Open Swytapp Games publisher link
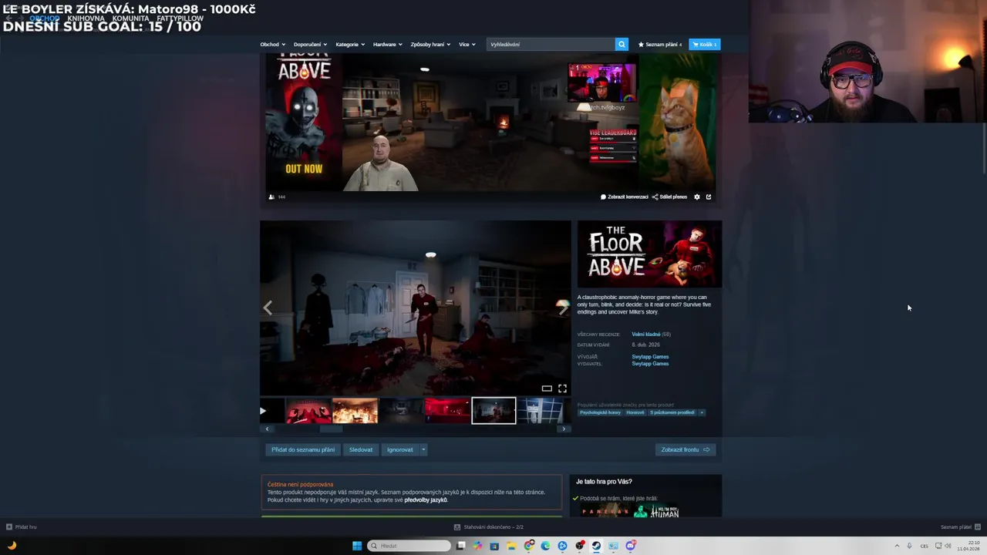987x555 pixels. [650, 364]
